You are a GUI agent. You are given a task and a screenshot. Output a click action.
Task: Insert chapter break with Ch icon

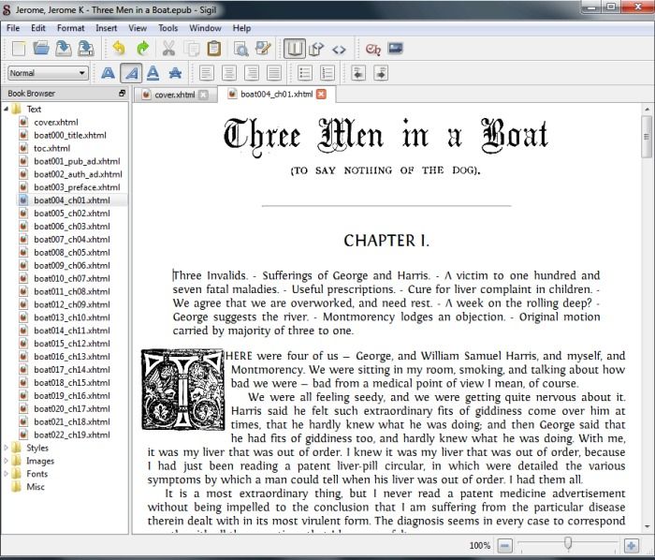pyautogui.click(x=372, y=49)
